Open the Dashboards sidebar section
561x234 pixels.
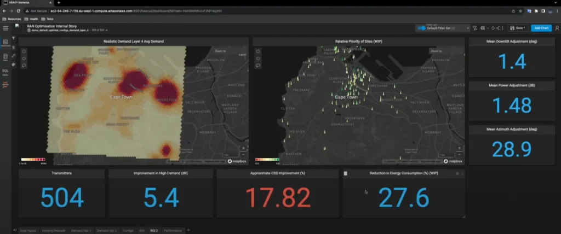5,43
